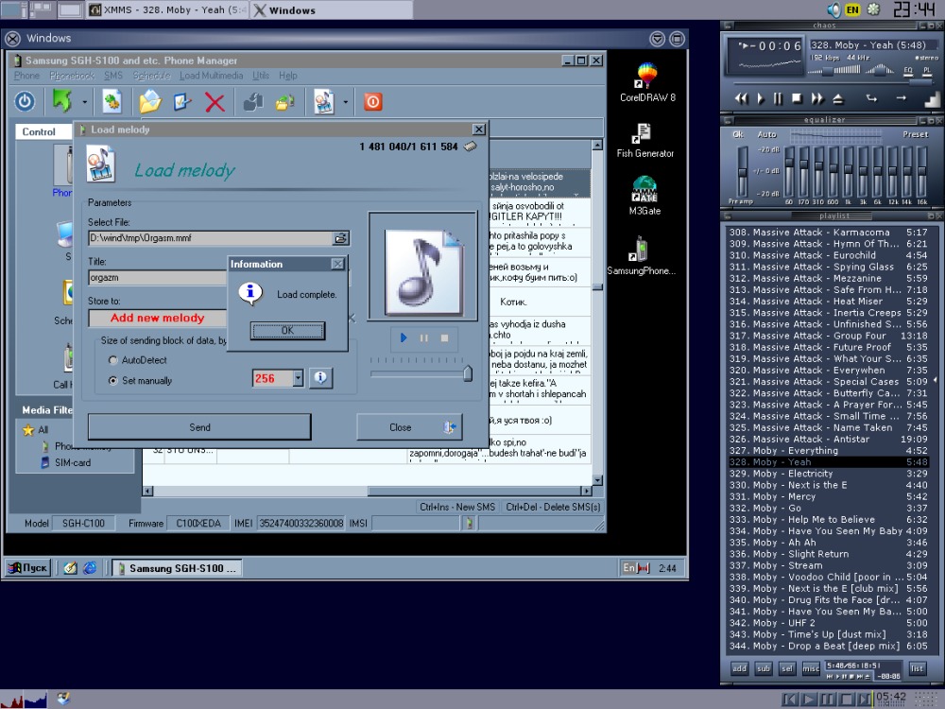Click the edit checkmark note toolbar icon
945x709 pixels.
(182, 101)
